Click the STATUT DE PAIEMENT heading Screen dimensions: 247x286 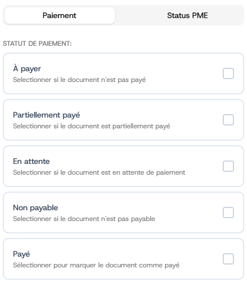click(x=37, y=44)
